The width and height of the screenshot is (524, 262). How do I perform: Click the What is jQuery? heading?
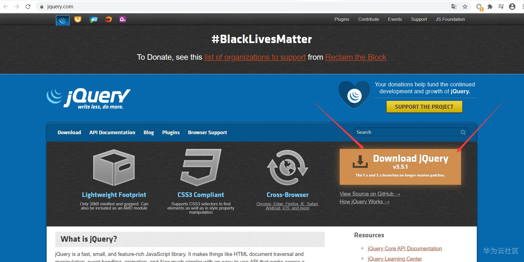pyautogui.click(x=89, y=239)
